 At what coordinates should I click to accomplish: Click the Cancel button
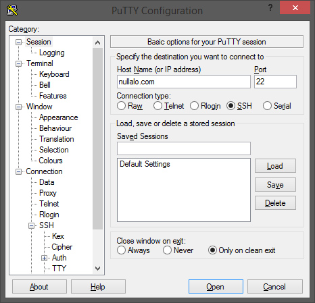pos(275,287)
